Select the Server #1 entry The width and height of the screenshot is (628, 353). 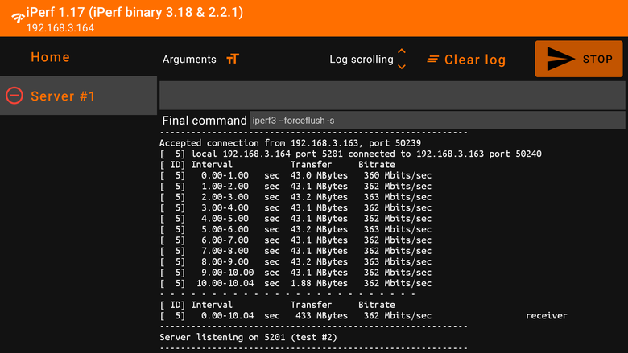(79, 96)
